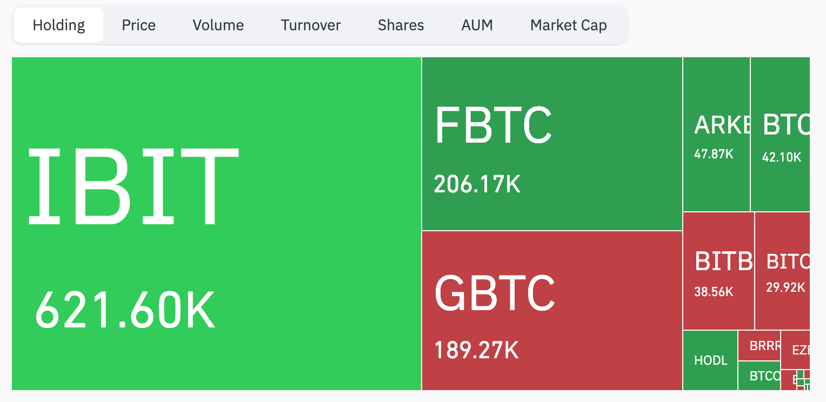This screenshot has height=402, width=826.
Task: Open the Price tab
Action: click(x=138, y=25)
